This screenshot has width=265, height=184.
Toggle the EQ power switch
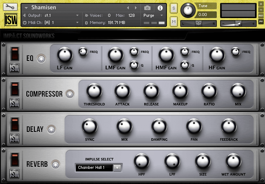tap(15, 54)
